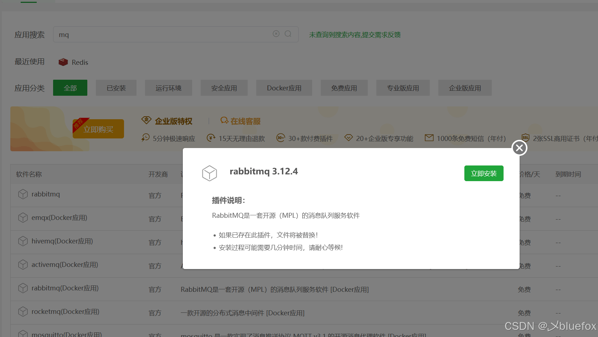The height and width of the screenshot is (337, 598).
Task: Click the 15天无理由退款 refund icon
Action: click(211, 138)
